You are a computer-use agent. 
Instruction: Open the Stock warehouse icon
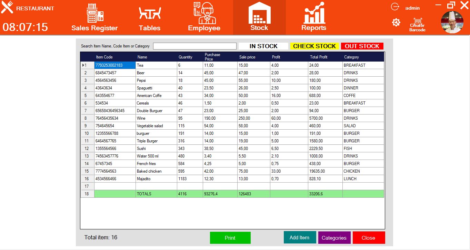[x=259, y=13]
